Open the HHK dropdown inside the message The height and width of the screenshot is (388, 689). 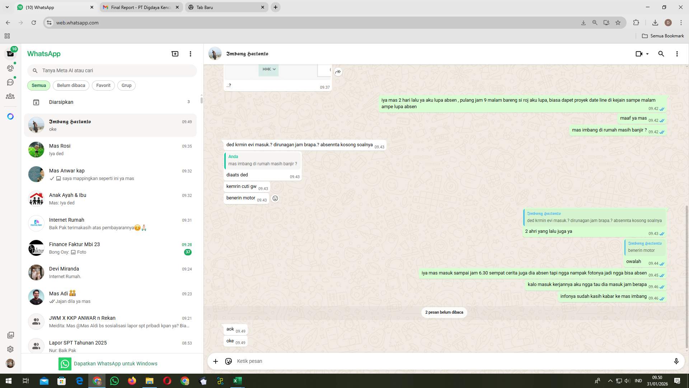pos(268,69)
